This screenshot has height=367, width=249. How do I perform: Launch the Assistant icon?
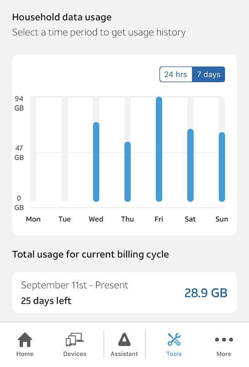[x=124, y=339]
